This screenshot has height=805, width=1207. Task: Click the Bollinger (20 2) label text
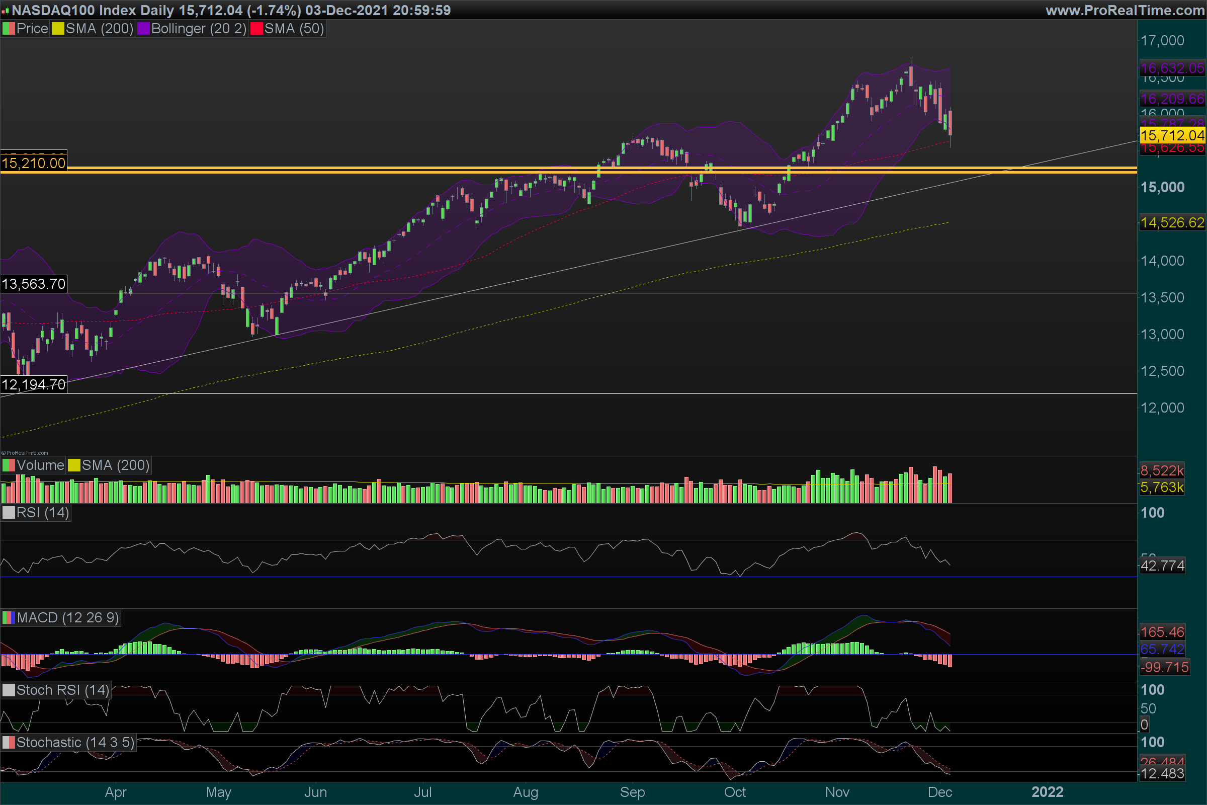coord(199,29)
